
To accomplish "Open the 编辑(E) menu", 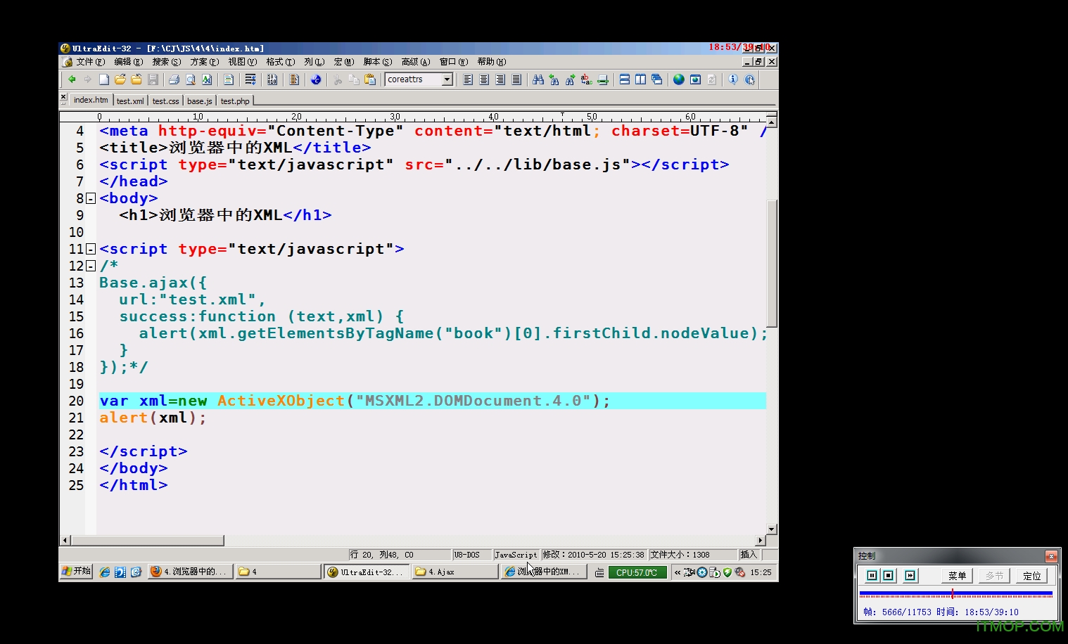I will pyautogui.click(x=129, y=62).
